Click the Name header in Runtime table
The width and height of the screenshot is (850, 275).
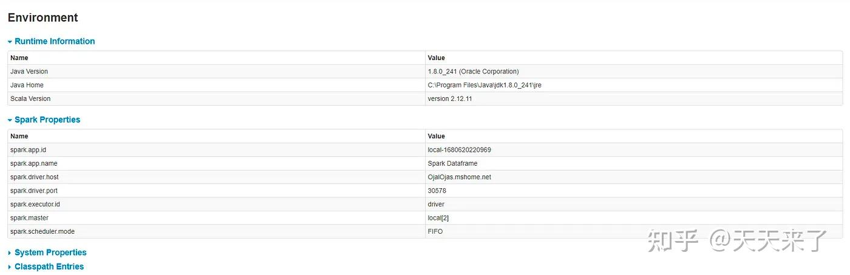(19, 58)
